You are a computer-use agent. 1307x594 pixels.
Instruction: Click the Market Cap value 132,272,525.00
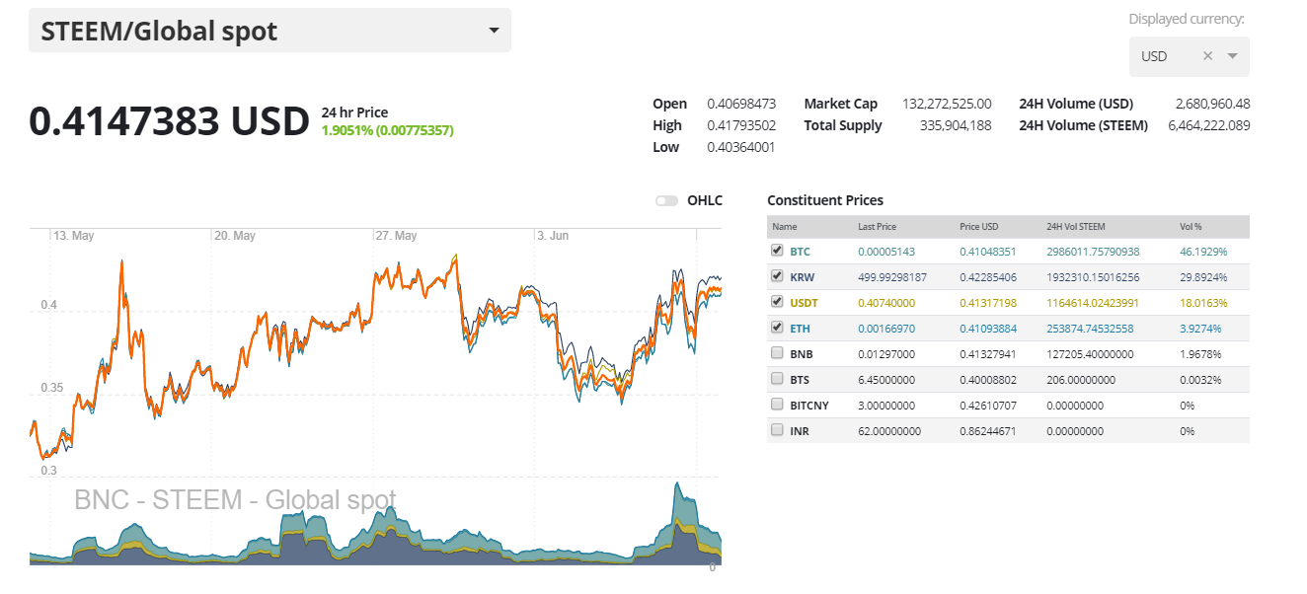point(947,104)
